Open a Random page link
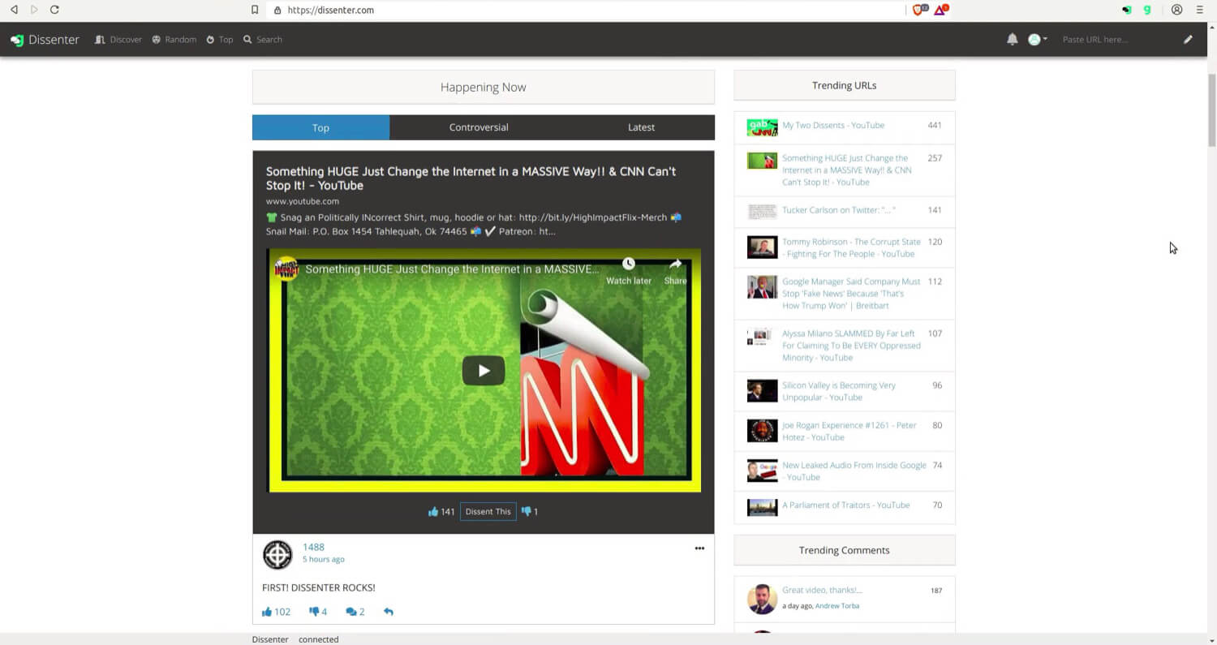The image size is (1217, 645). tap(174, 39)
